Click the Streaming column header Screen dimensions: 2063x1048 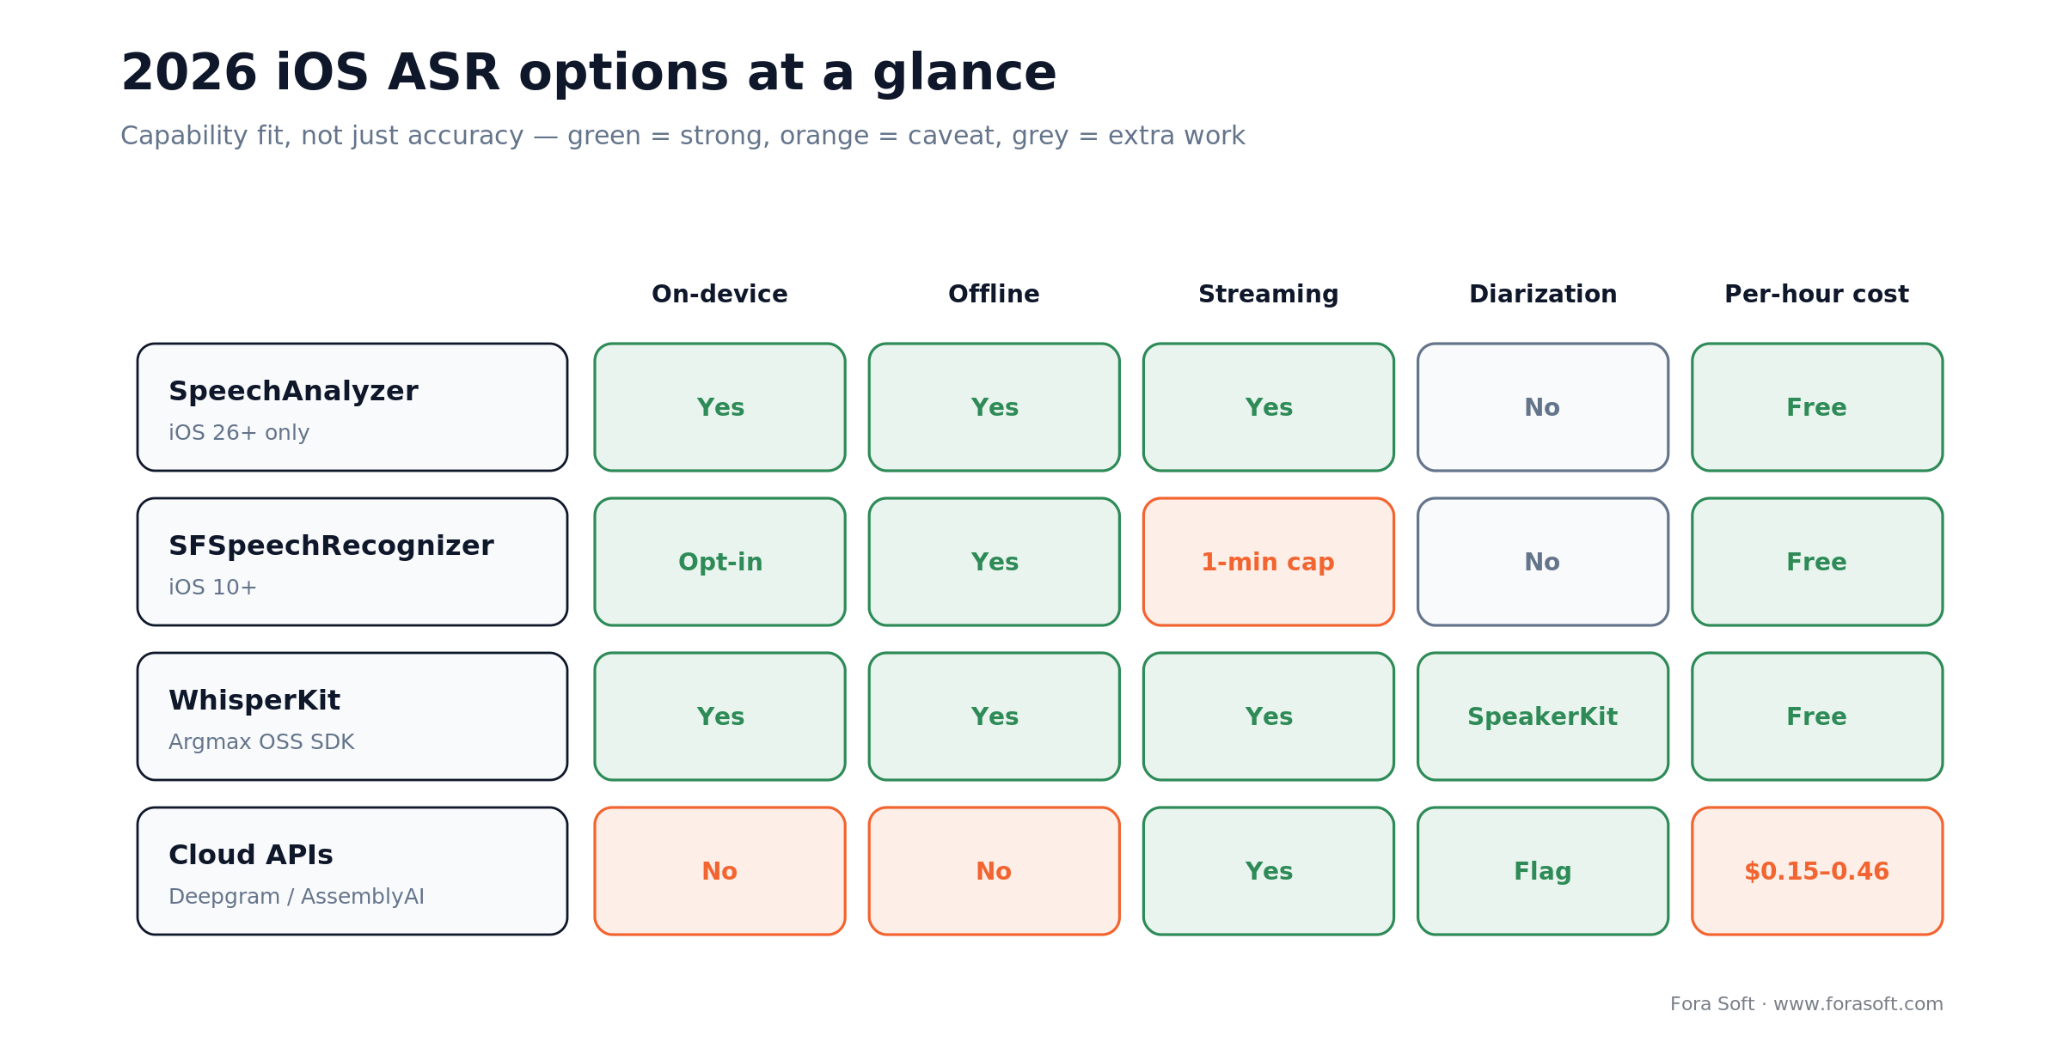point(1269,295)
